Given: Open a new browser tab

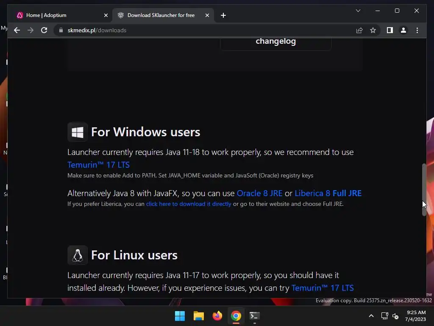Looking at the screenshot, I should [x=223, y=15].
